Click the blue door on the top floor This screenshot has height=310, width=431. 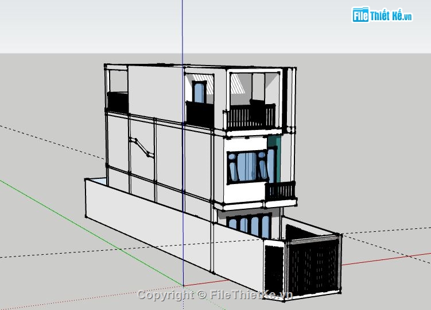199,92
